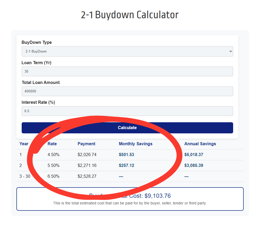
Task: Click the 'total estimated cost' description text
Action: [130, 203]
